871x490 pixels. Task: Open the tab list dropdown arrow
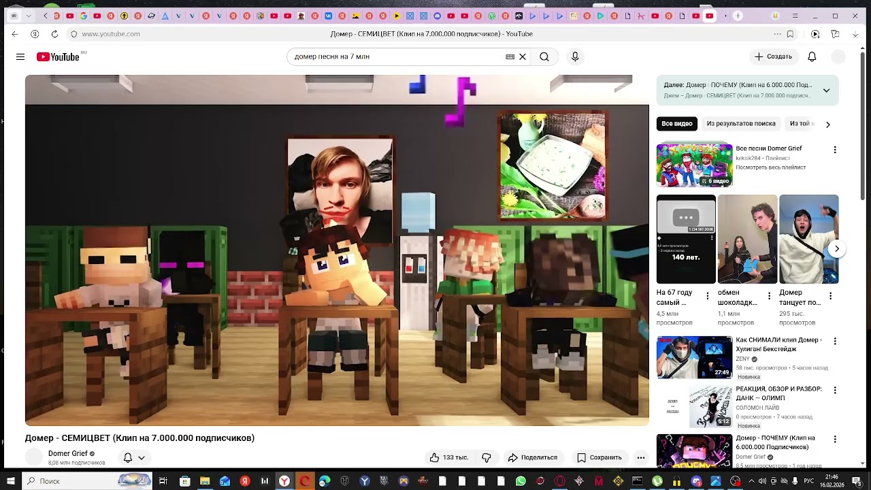pyautogui.click(x=29, y=16)
